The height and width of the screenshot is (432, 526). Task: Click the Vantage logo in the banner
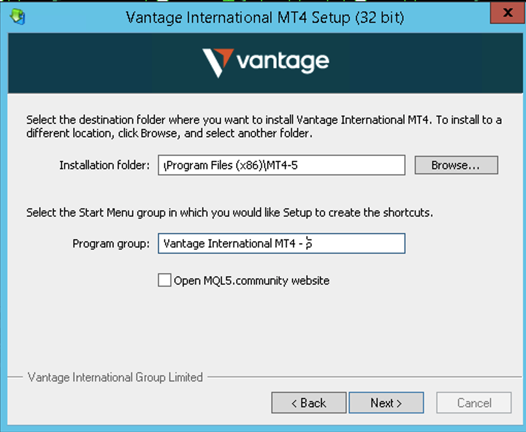[266, 63]
